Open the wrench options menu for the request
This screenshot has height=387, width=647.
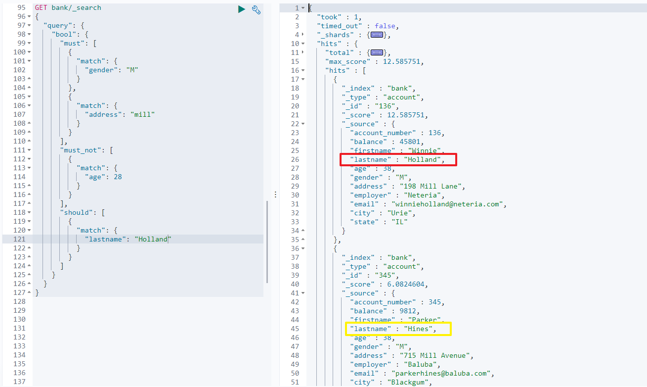click(x=256, y=9)
